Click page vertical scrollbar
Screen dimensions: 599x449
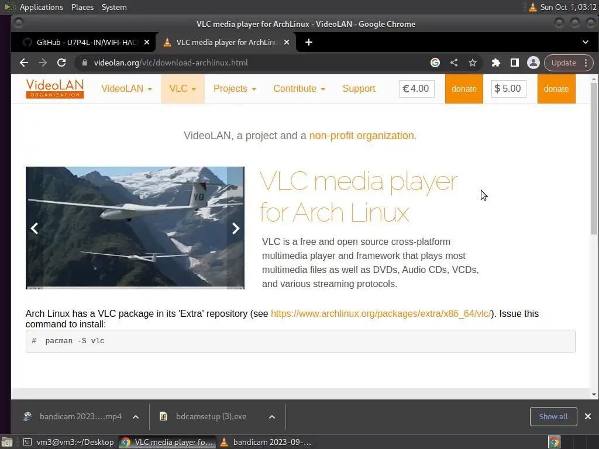(x=594, y=158)
